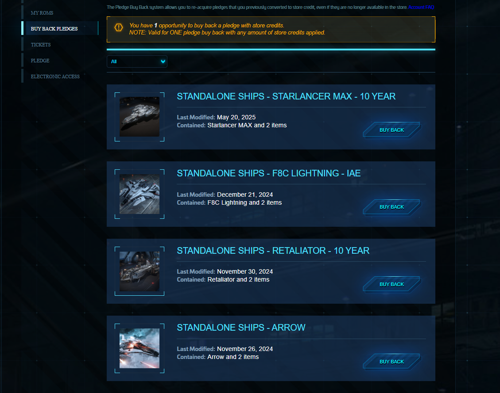Click the orange warning exclamation icon

coord(119,28)
